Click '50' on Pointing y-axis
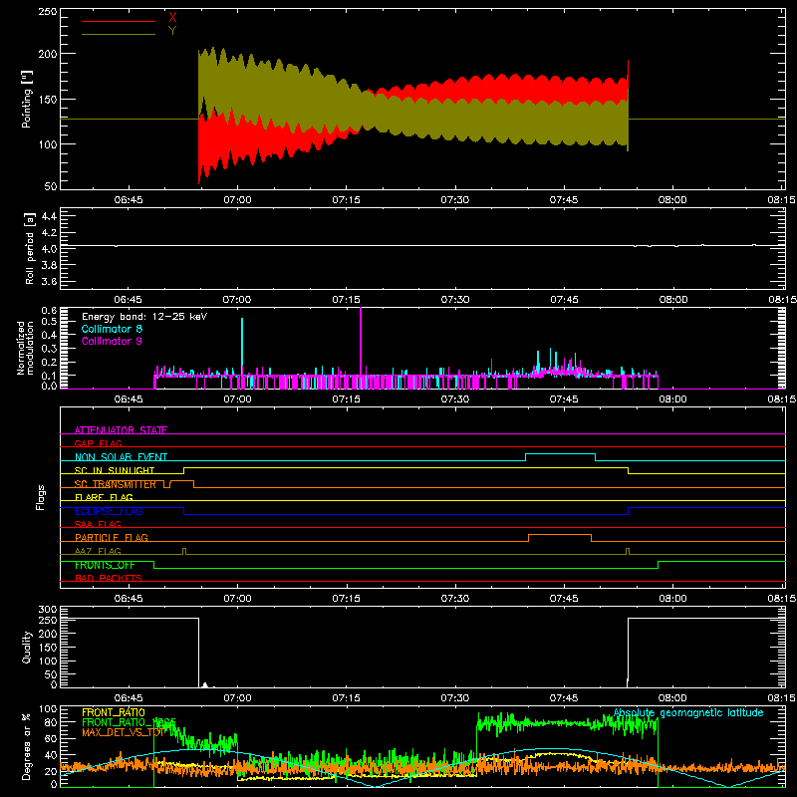The image size is (797, 797). point(51,186)
